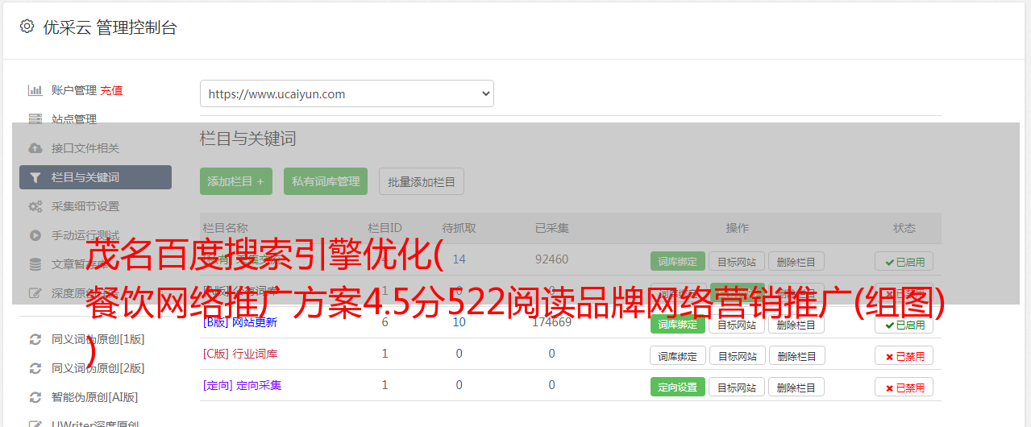The height and width of the screenshot is (427, 1031).
Task: Click the pending count 14
Action: (x=459, y=259)
